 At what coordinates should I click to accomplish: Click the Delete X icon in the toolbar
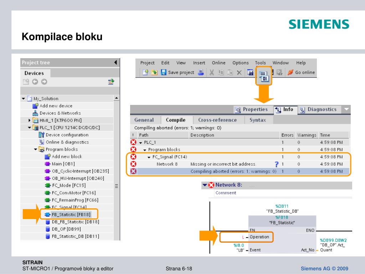[x=239, y=72]
